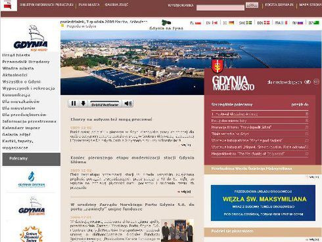
Task: Open Dla inwestorów in sidebar menu
Action: (x=18, y=108)
